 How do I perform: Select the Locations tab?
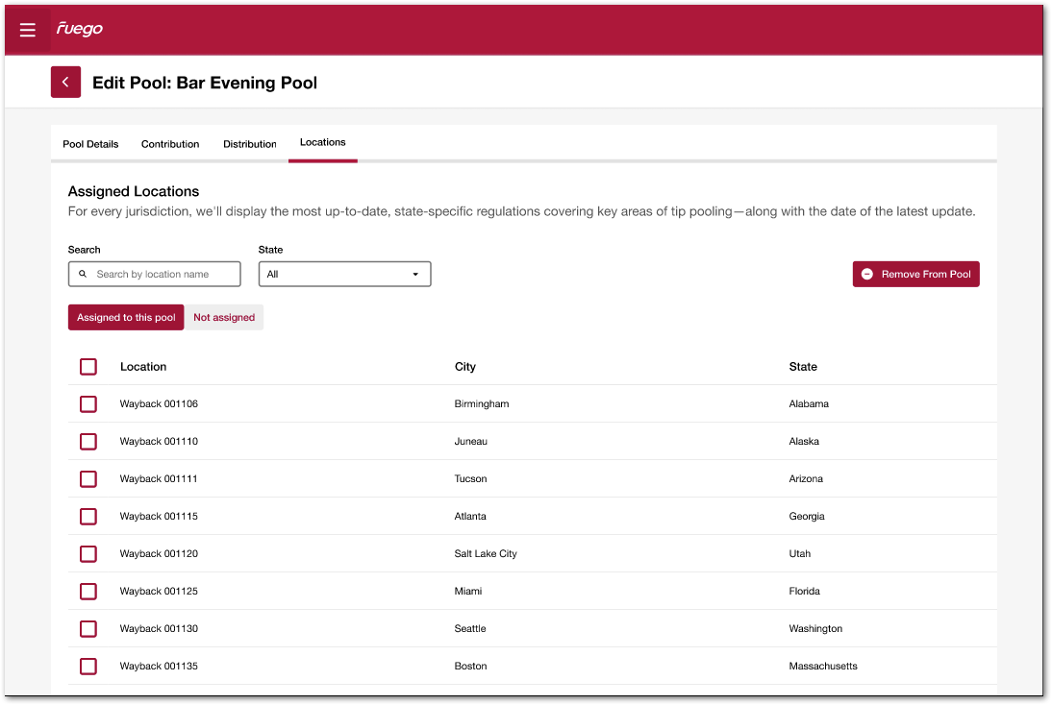(322, 142)
